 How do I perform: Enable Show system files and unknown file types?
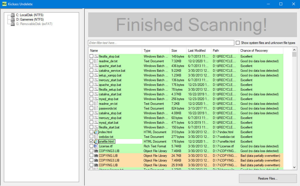(x=238, y=43)
